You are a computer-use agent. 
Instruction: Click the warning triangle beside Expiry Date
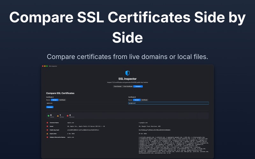click(47, 134)
